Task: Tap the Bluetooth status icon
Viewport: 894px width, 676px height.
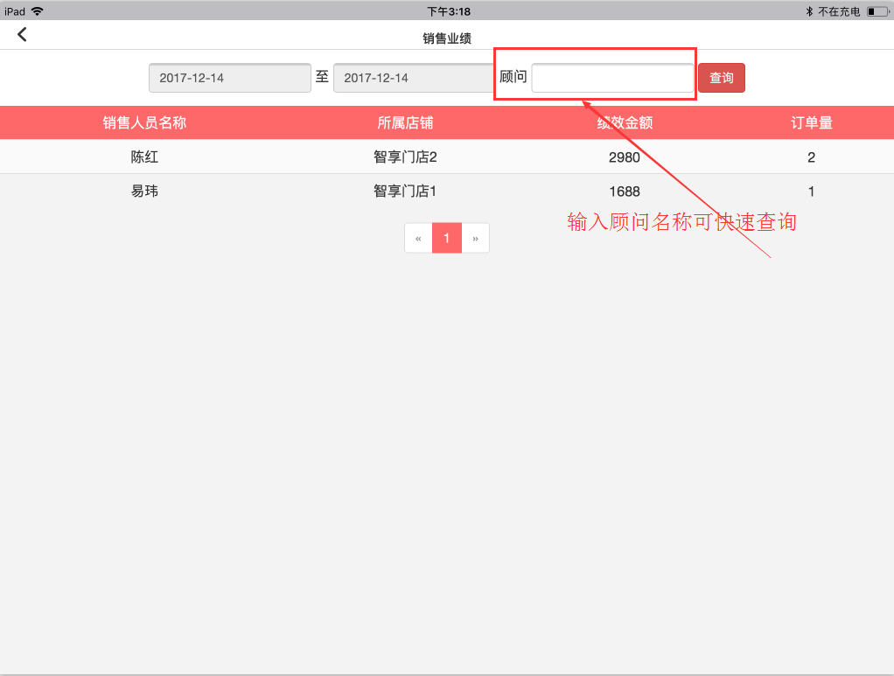Action: (x=810, y=11)
